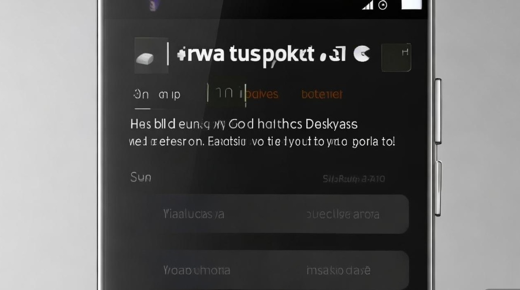This screenshot has height=290, width=520.
Task: Click the phone's upper side button
Action: (438, 110)
